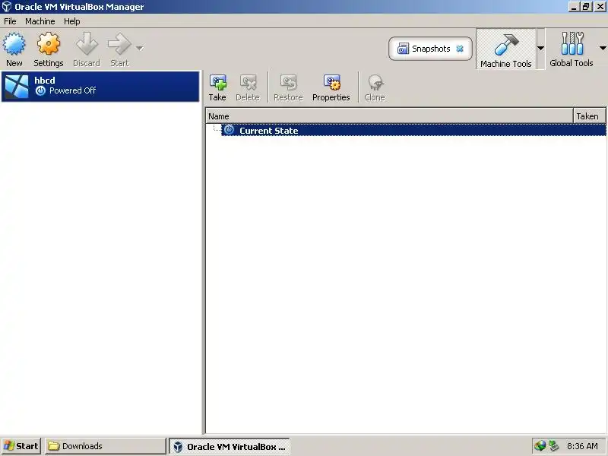Expand the Start button dropdown arrow
The image size is (608, 456).
140,49
